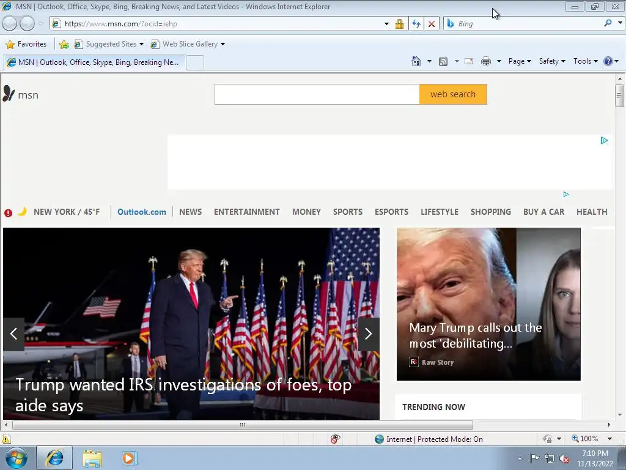Click the Print icon
The height and width of the screenshot is (470, 626).
click(486, 61)
